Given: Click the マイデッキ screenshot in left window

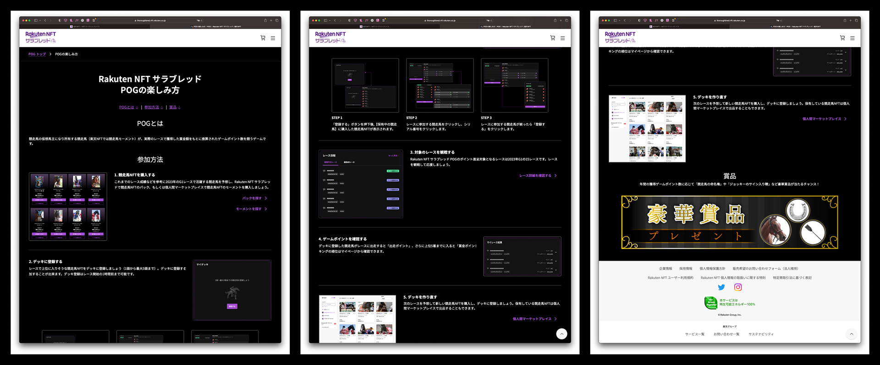Looking at the screenshot, I should tap(232, 290).
